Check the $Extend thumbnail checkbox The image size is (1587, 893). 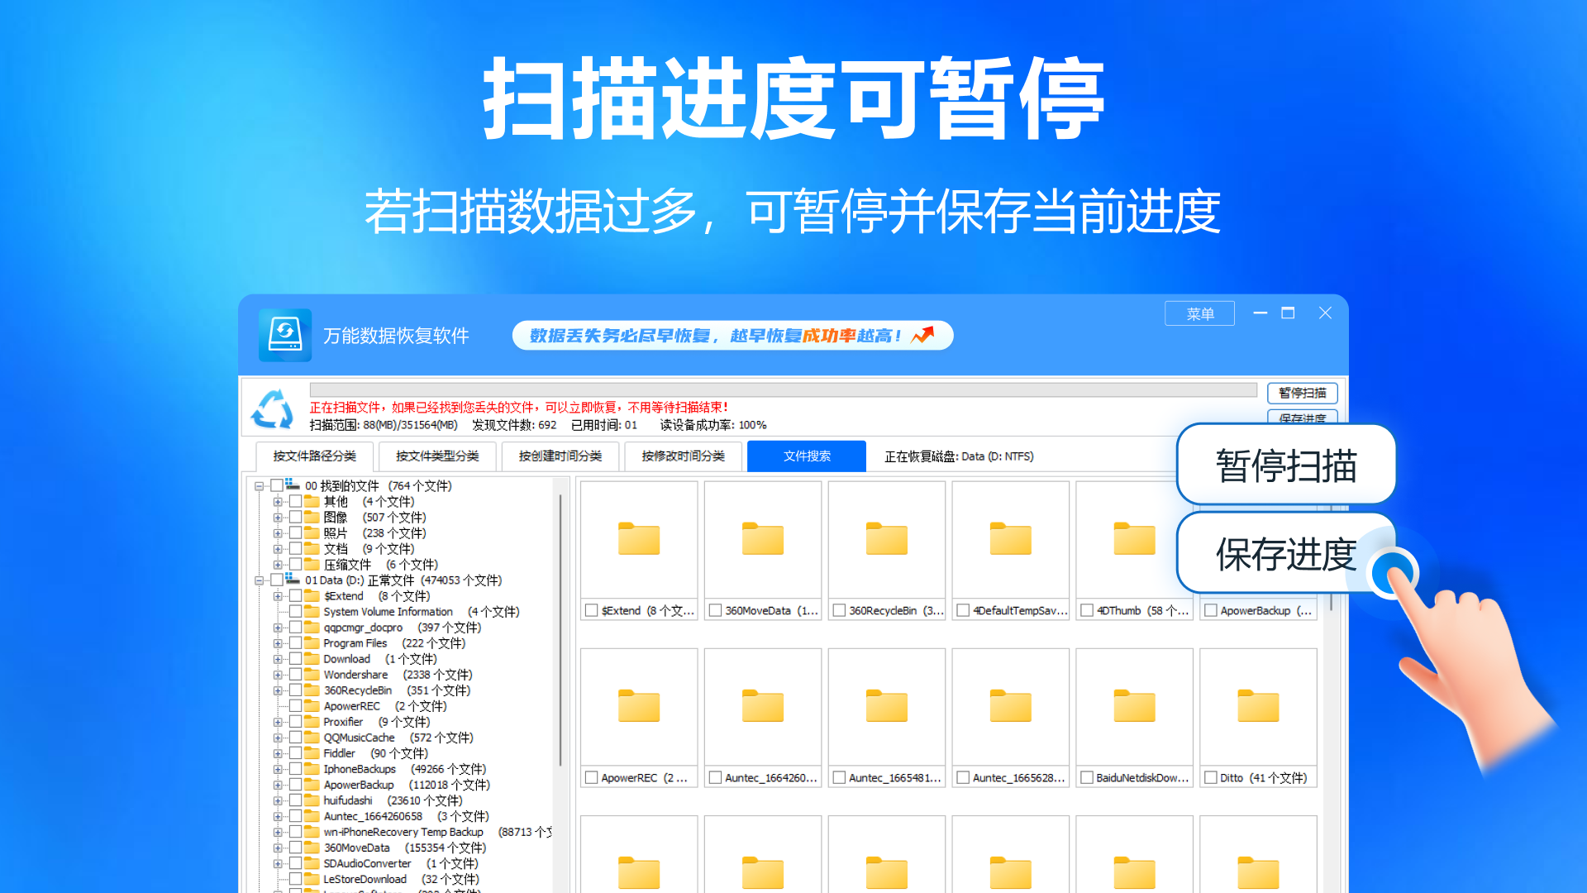[591, 610]
